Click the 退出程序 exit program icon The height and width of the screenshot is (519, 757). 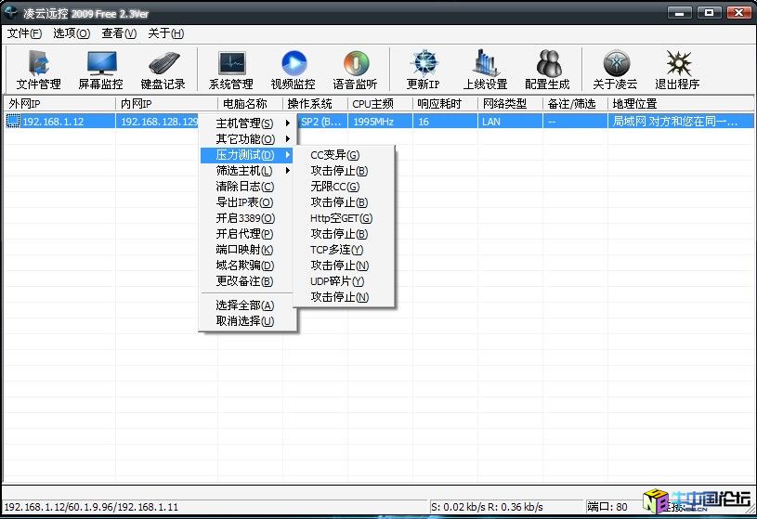pyautogui.click(x=676, y=69)
